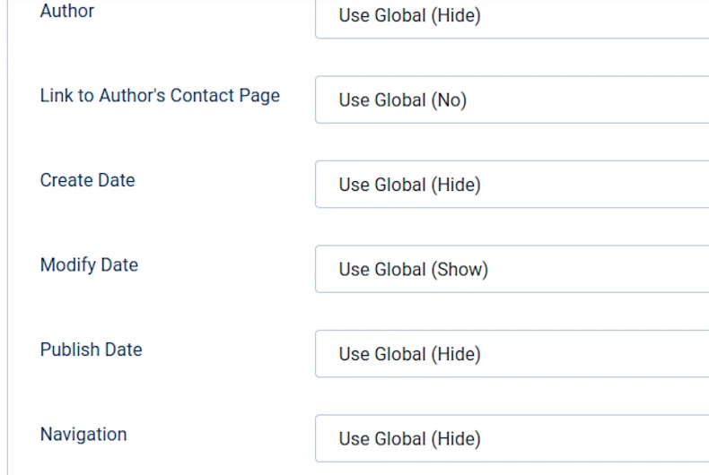Click the Link to Author's Contact Page label

click(160, 96)
